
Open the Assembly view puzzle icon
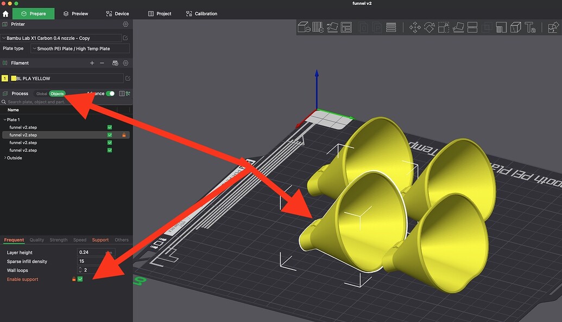click(553, 27)
